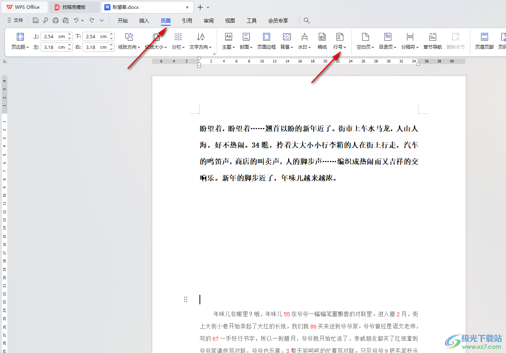Open the 页边距 margins dropdown

(20, 41)
